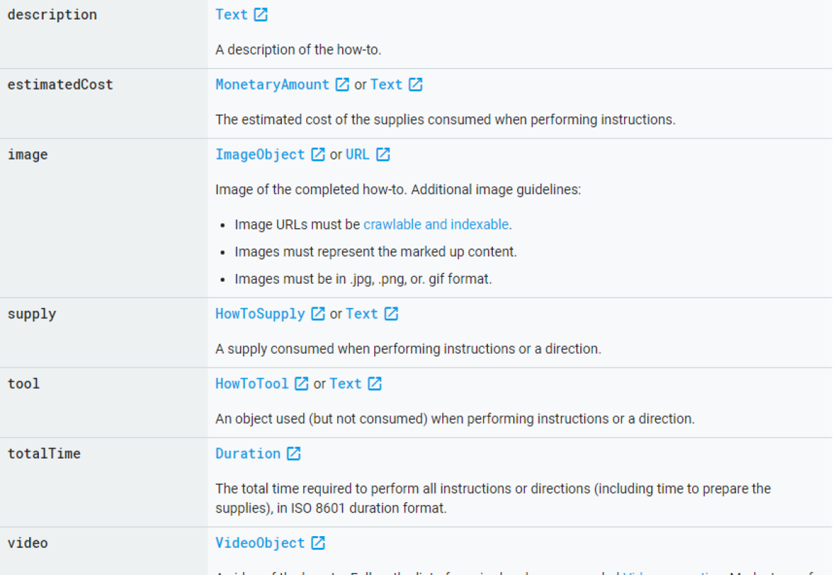This screenshot has width=833, height=575.
Task: Click the totalTime property name
Action: tap(44, 454)
